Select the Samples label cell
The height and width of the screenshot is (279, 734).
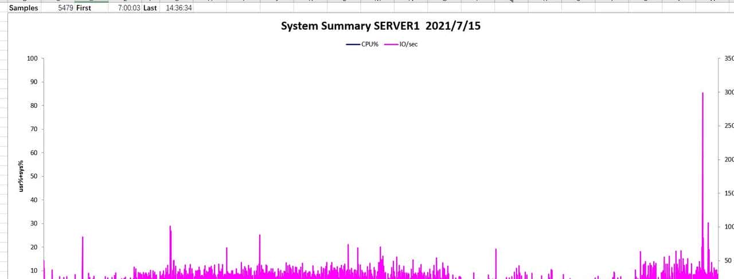pyautogui.click(x=24, y=8)
